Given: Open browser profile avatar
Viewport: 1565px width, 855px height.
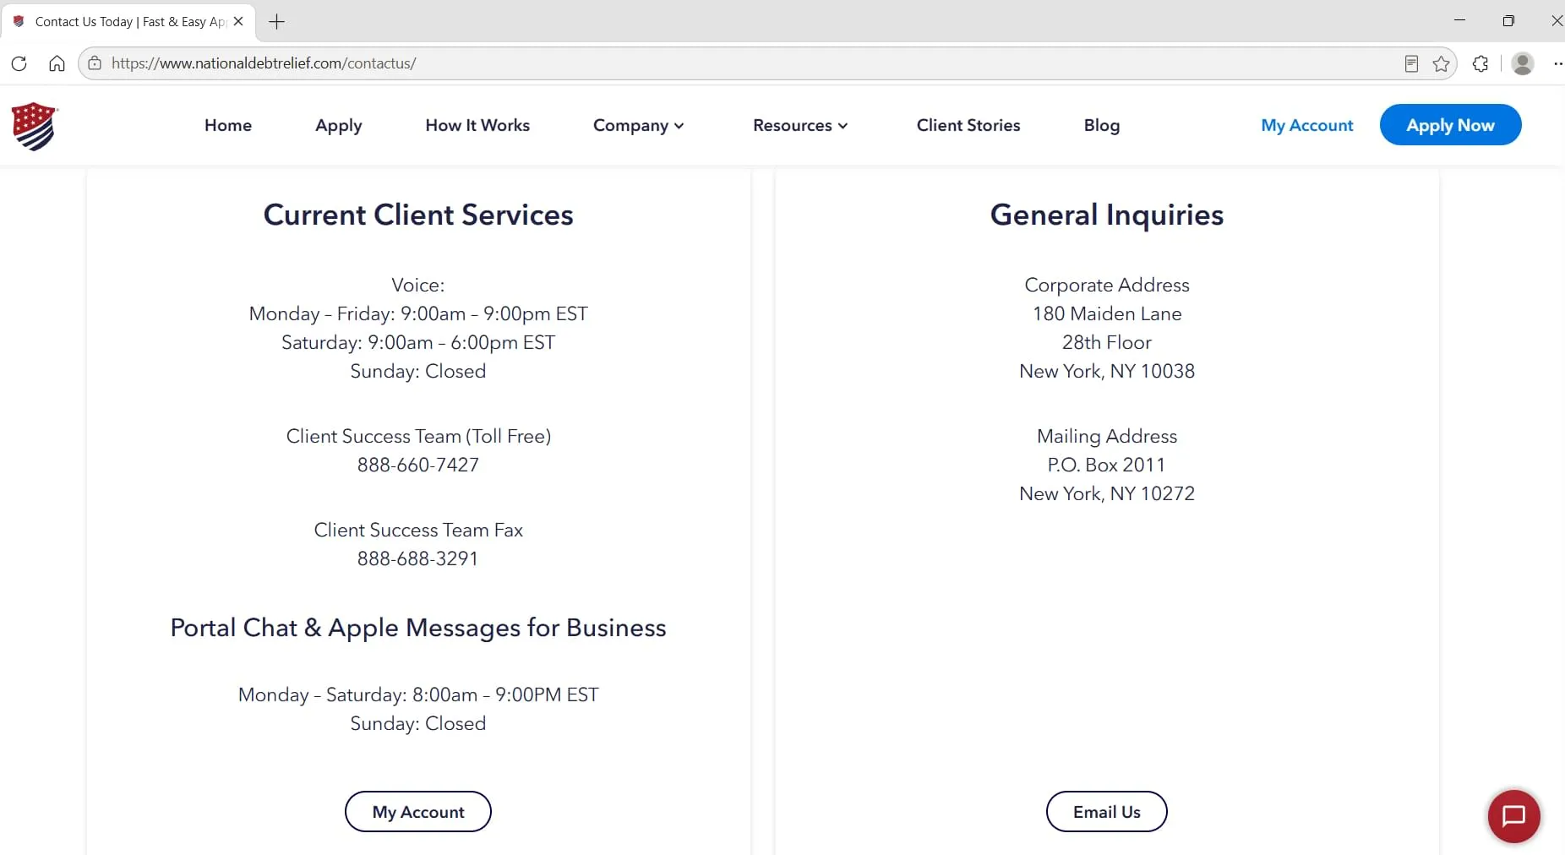Looking at the screenshot, I should [1523, 63].
